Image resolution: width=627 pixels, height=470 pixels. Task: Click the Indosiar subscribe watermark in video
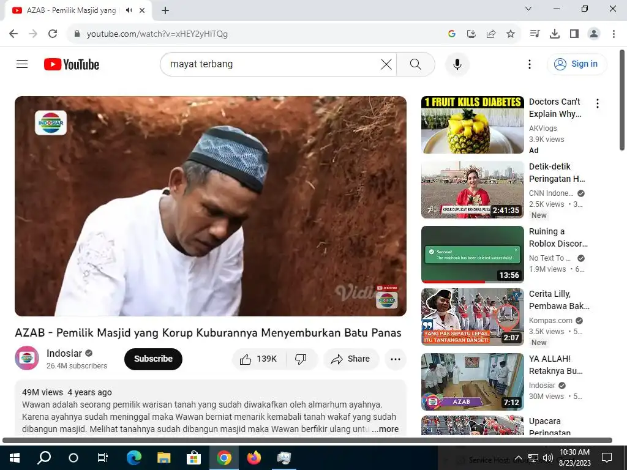387,297
